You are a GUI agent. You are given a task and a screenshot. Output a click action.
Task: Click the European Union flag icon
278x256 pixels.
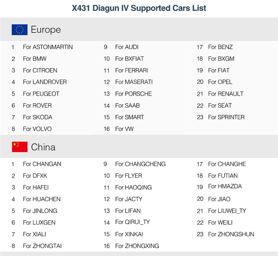[x=19, y=30]
